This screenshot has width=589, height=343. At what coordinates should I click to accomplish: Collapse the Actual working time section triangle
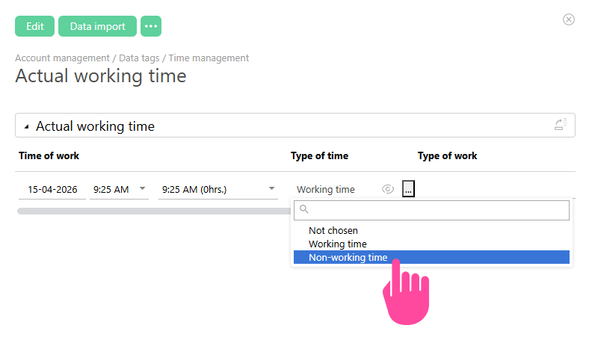[x=27, y=127]
